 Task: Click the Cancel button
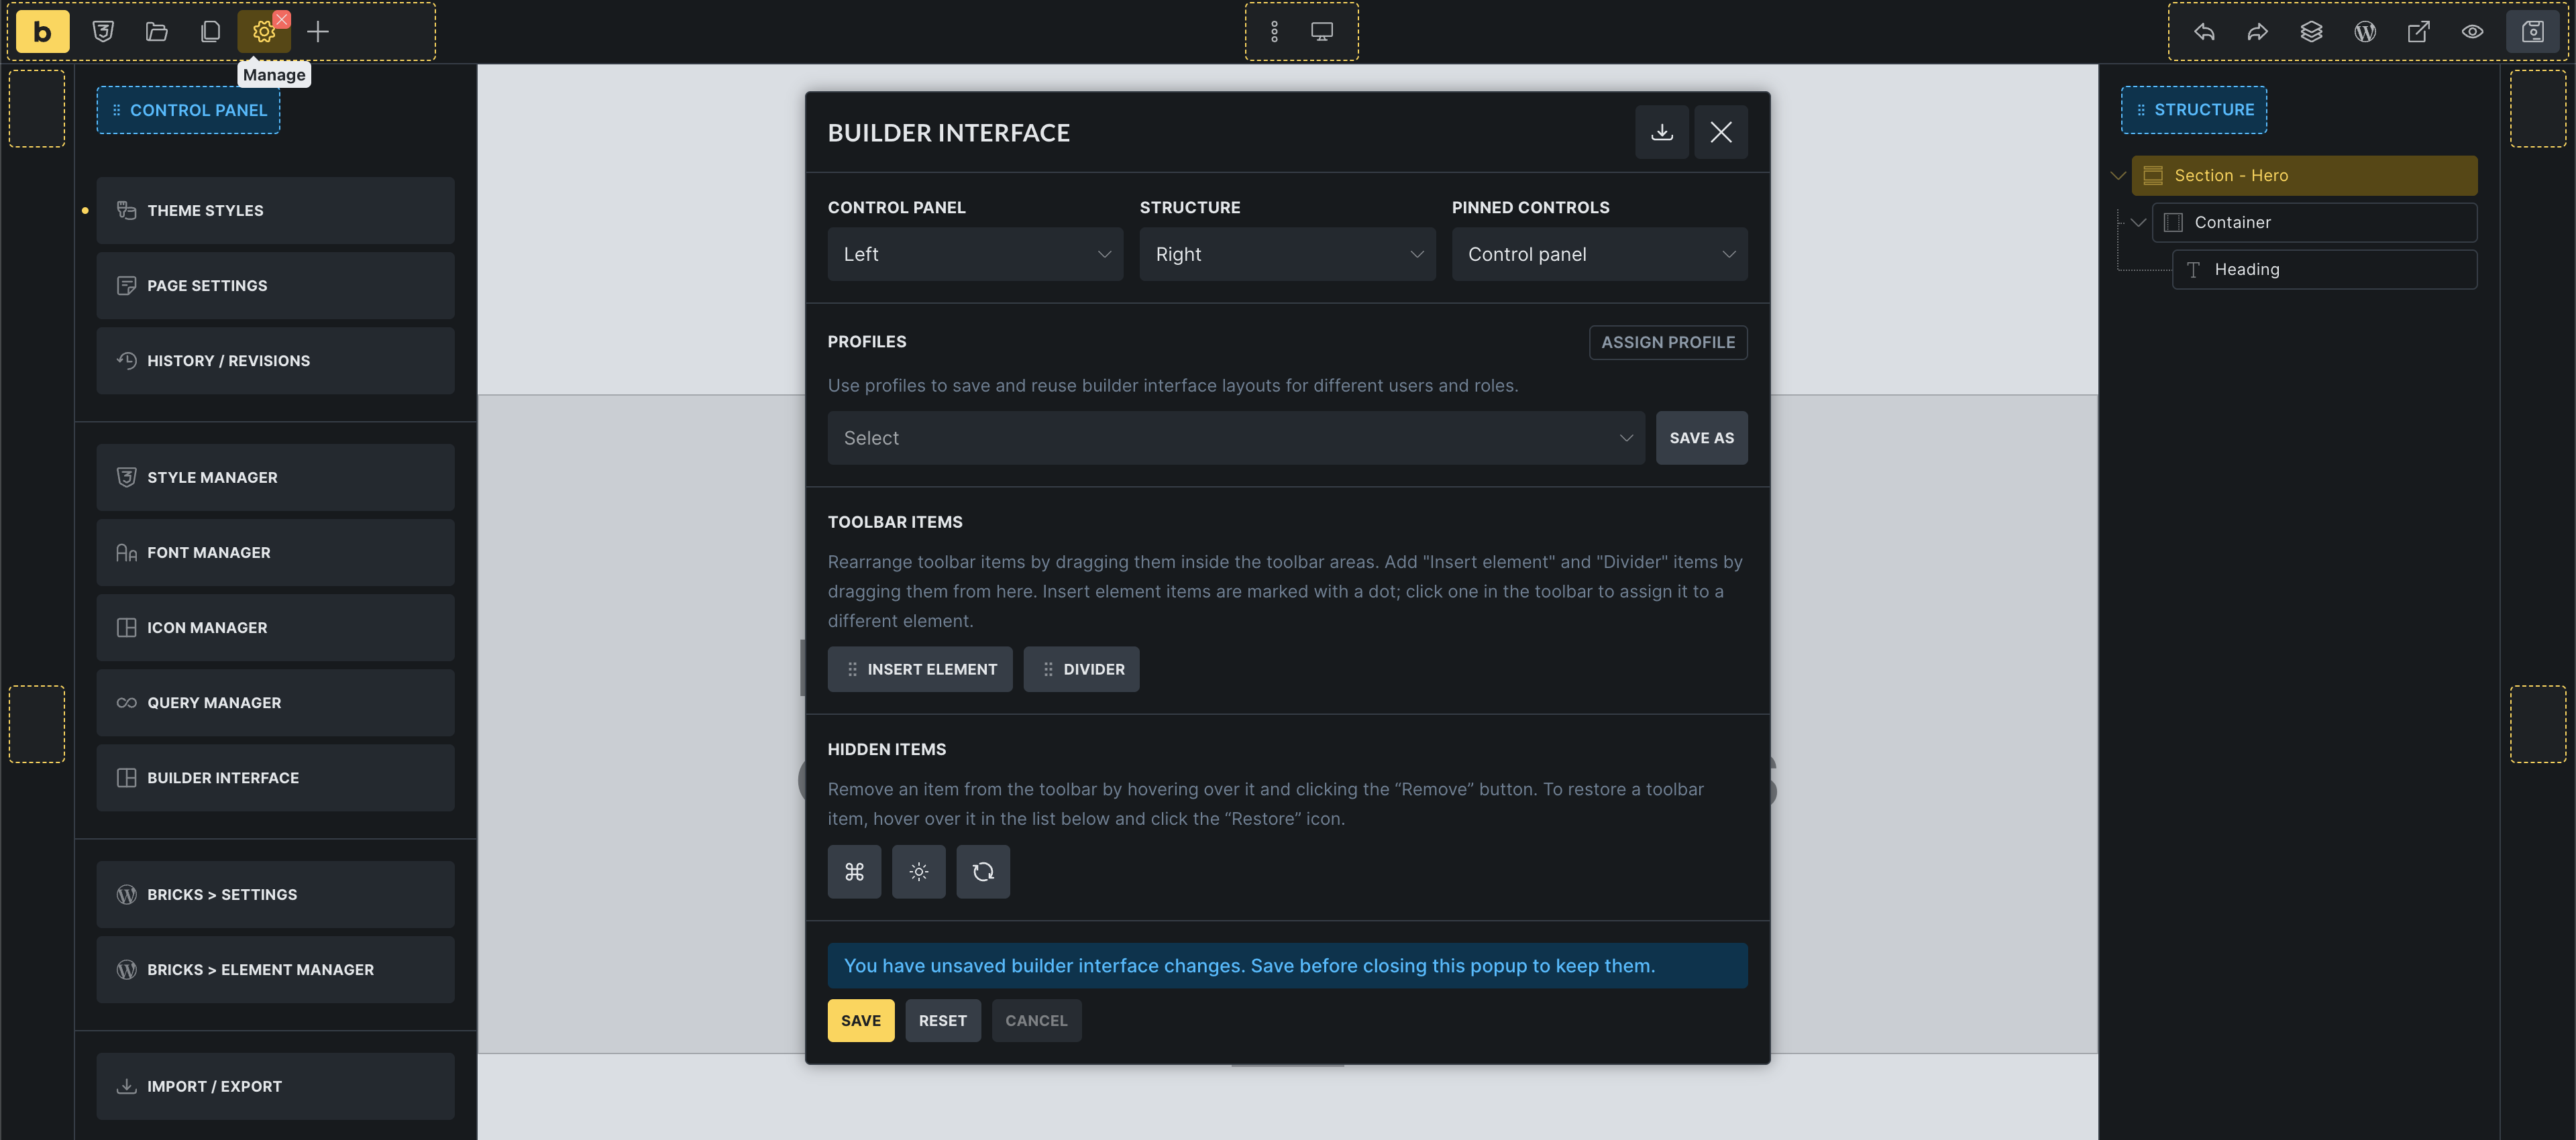point(1036,1020)
